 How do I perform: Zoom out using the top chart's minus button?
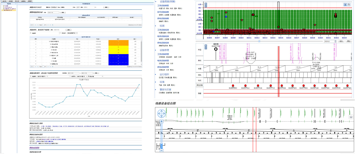pos(206,7)
